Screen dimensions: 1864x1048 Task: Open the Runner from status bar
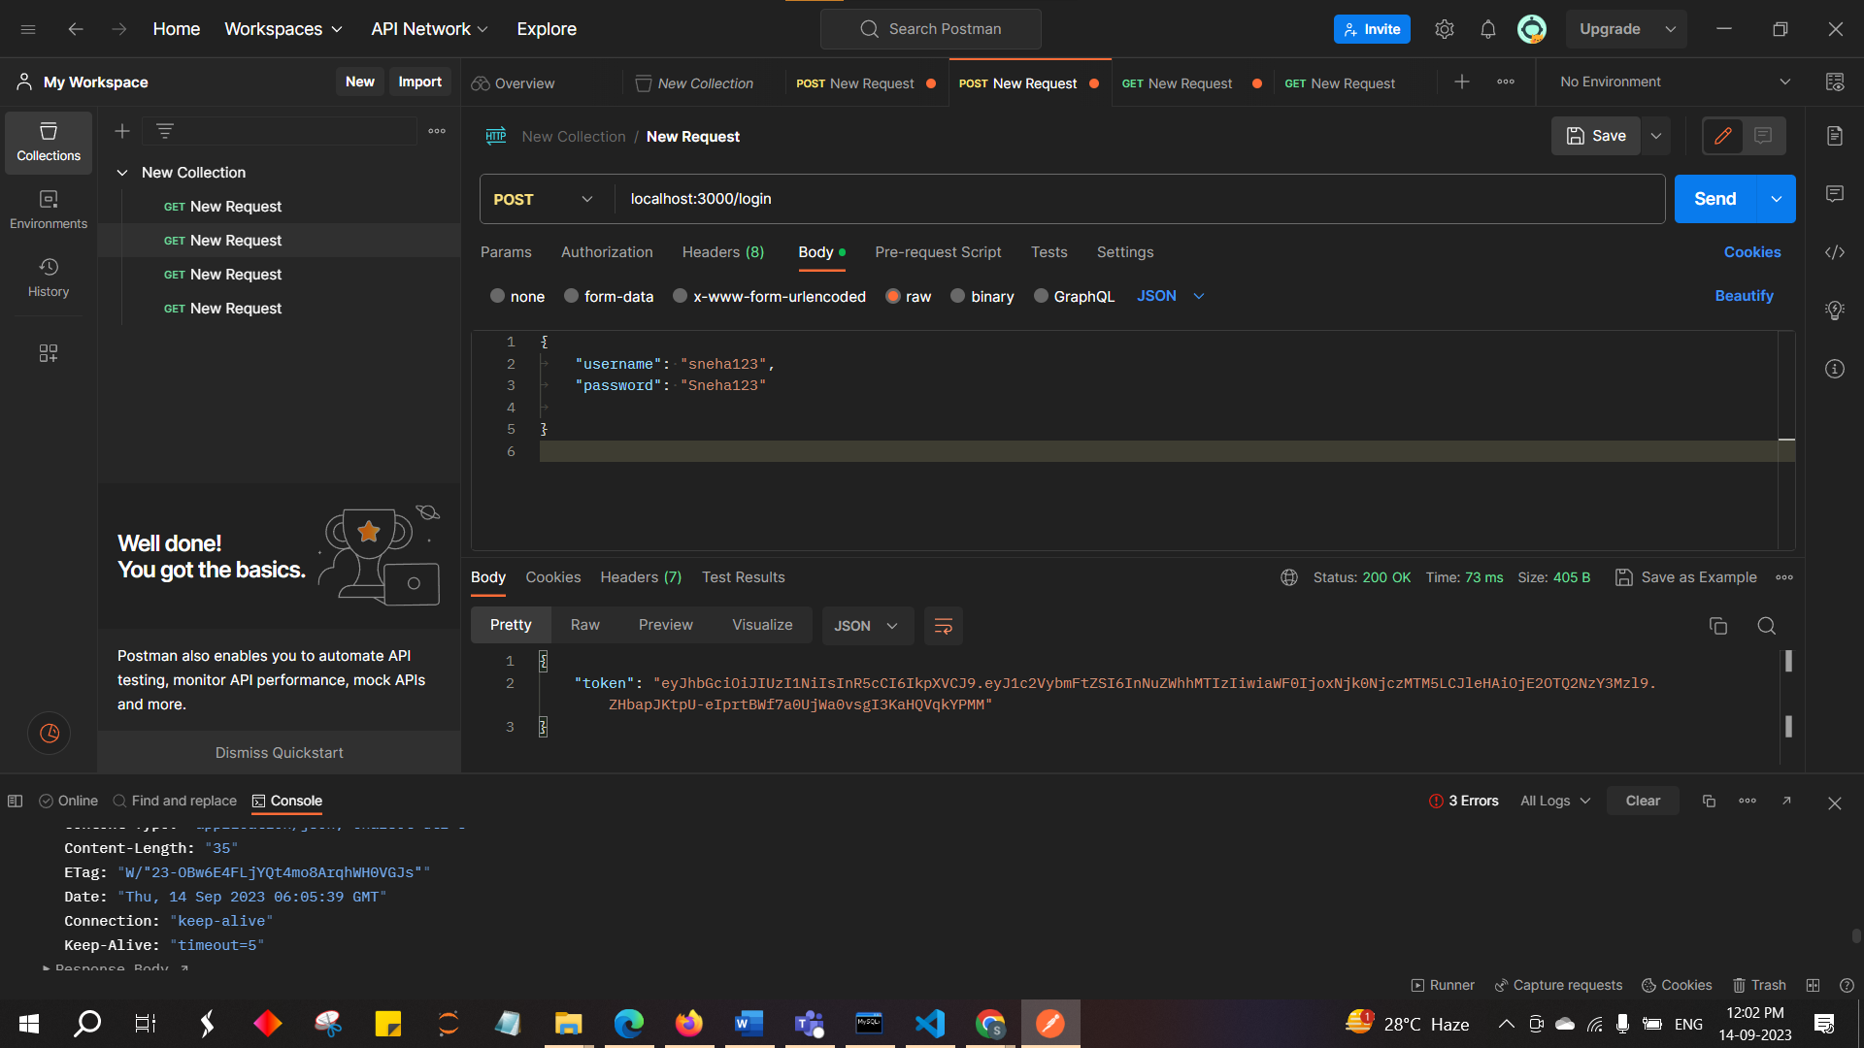[x=1442, y=985]
